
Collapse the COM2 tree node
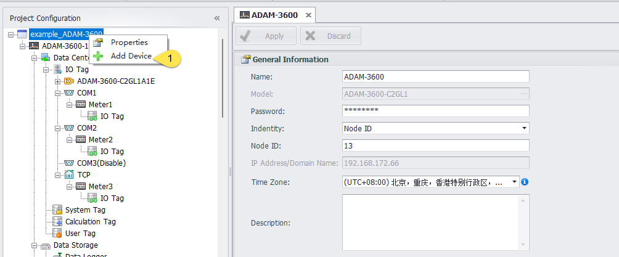pyautogui.click(x=57, y=128)
